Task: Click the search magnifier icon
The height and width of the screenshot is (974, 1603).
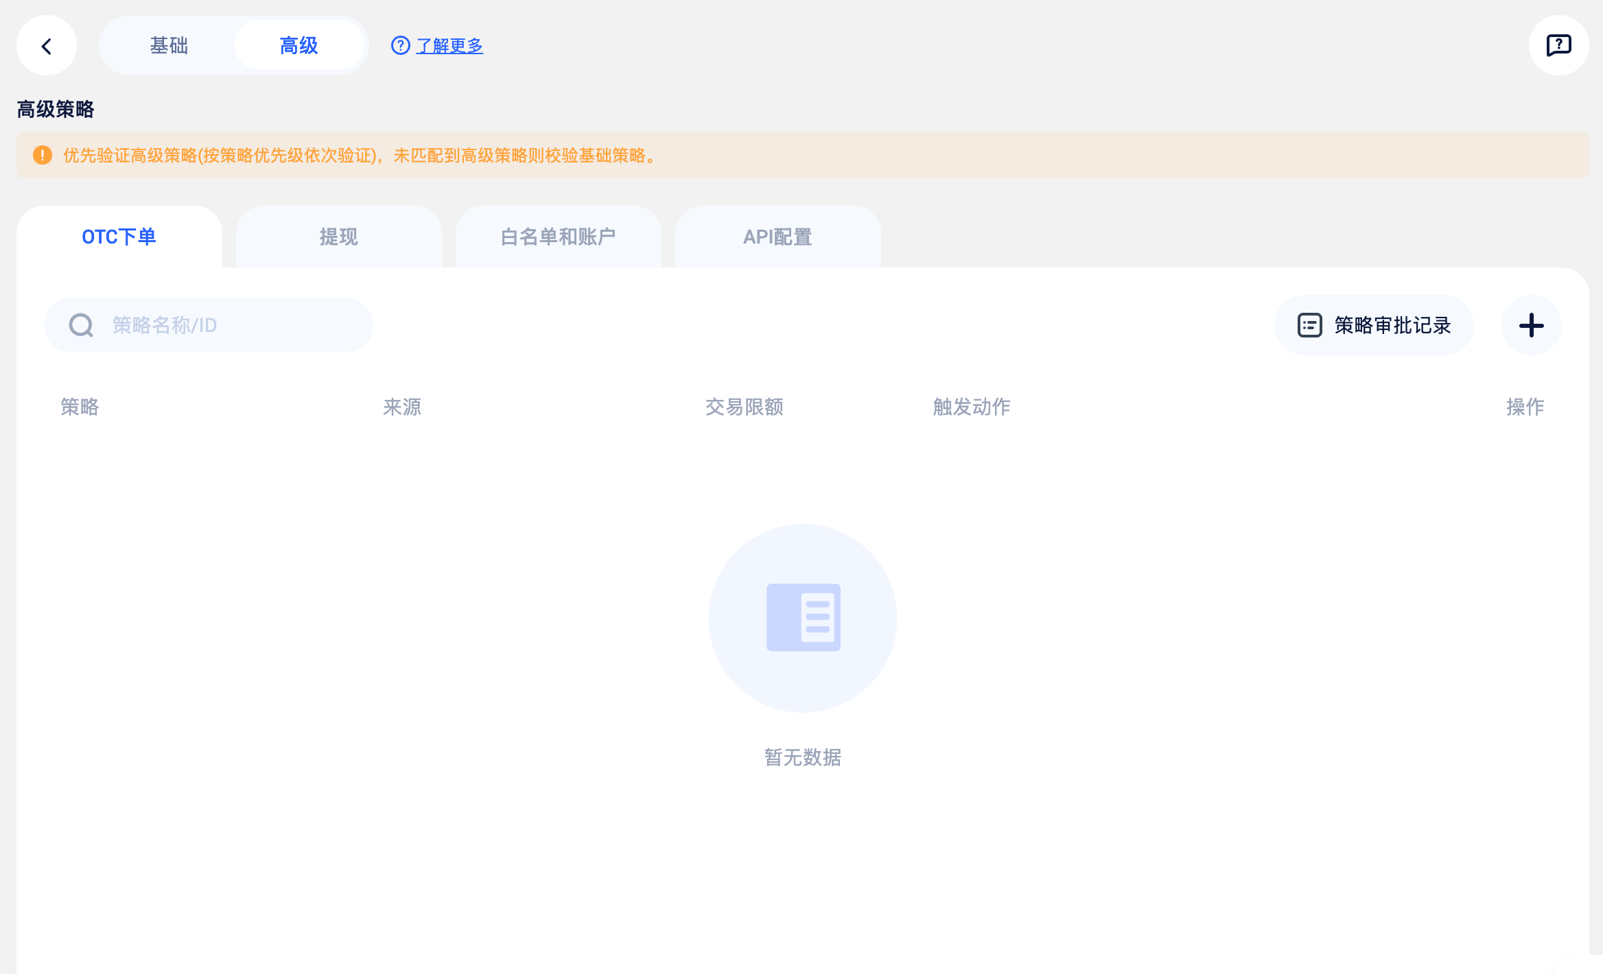Action: point(81,325)
